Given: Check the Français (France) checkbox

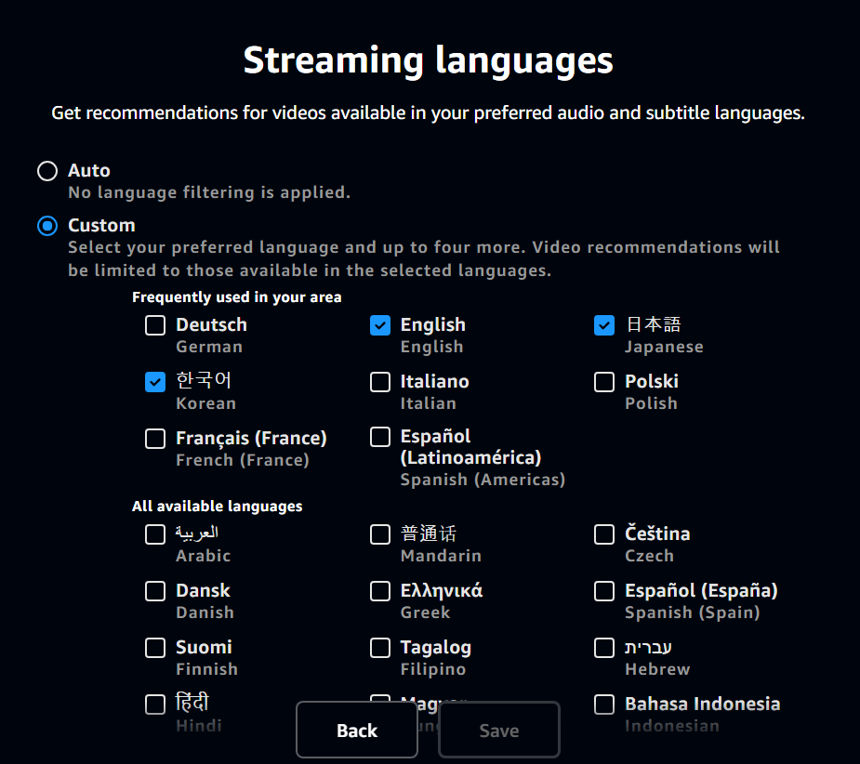Looking at the screenshot, I should [155, 439].
